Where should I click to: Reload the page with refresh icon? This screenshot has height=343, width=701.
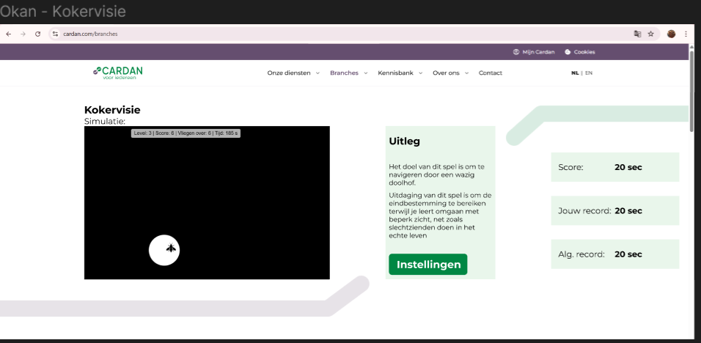37,34
